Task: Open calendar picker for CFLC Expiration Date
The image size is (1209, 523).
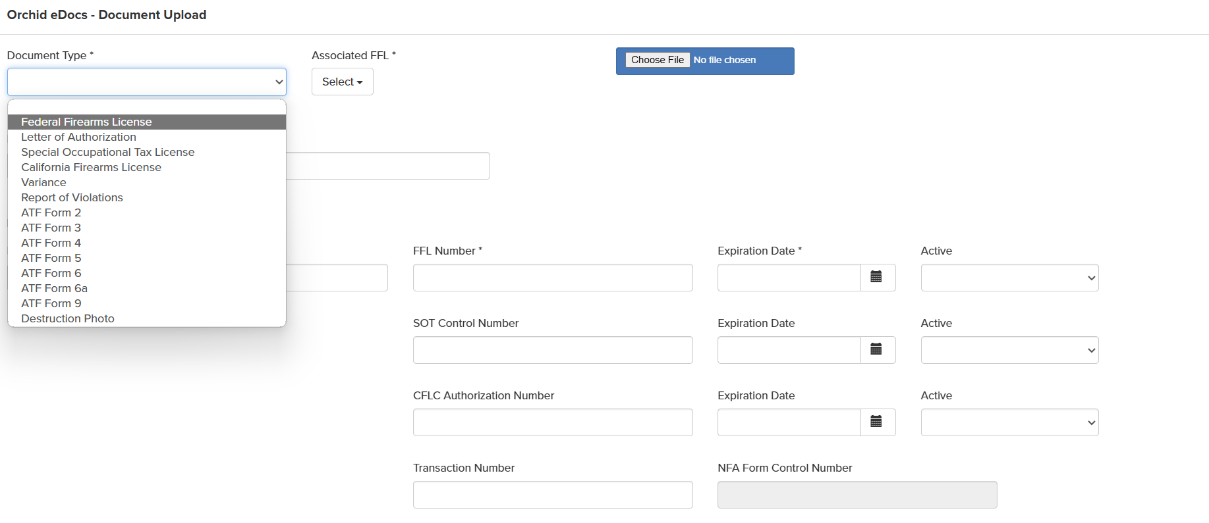Action: (876, 422)
